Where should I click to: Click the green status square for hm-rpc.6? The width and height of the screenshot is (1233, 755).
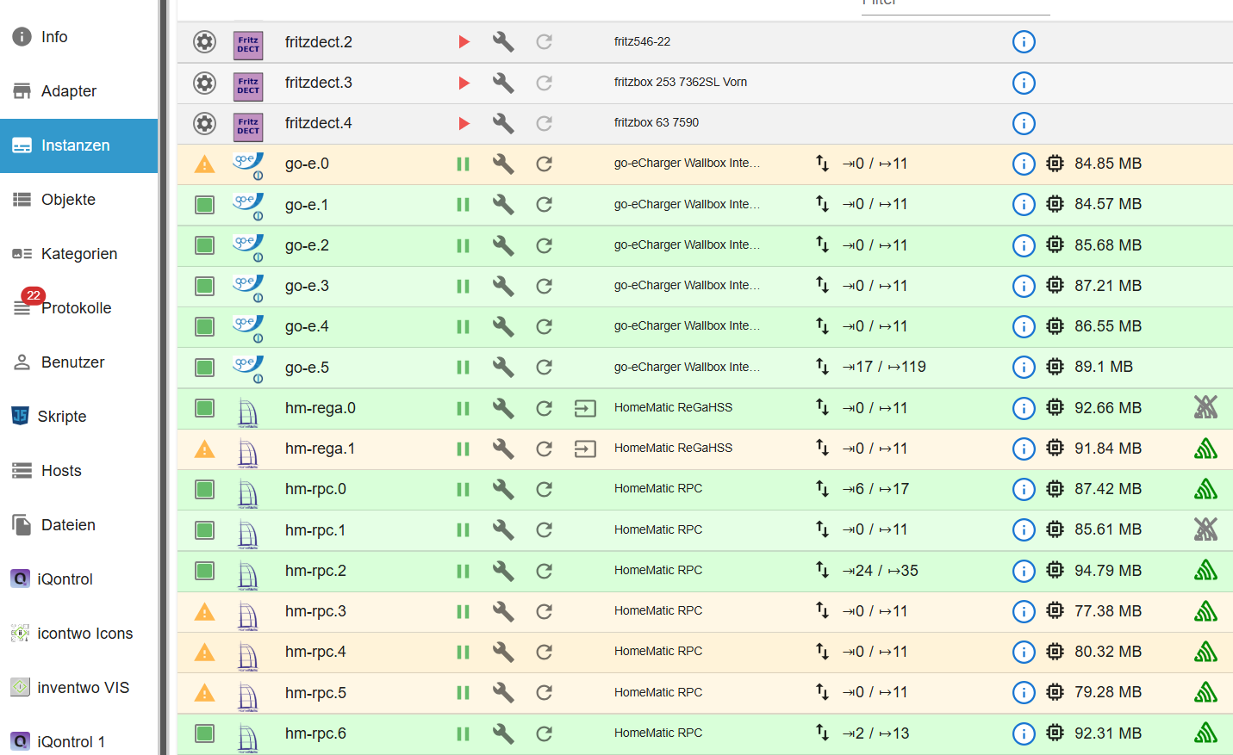tap(204, 733)
